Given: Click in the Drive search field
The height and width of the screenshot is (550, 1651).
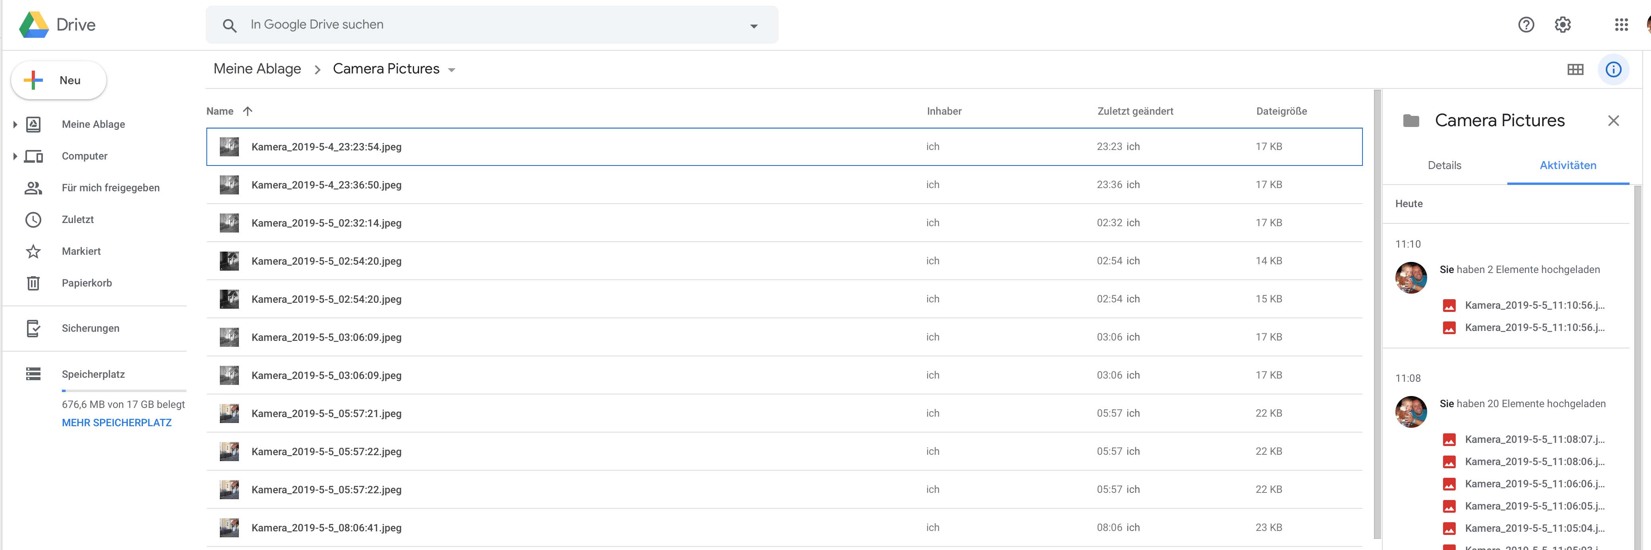Looking at the screenshot, I should pyautogui.click(x=487, y=25).
